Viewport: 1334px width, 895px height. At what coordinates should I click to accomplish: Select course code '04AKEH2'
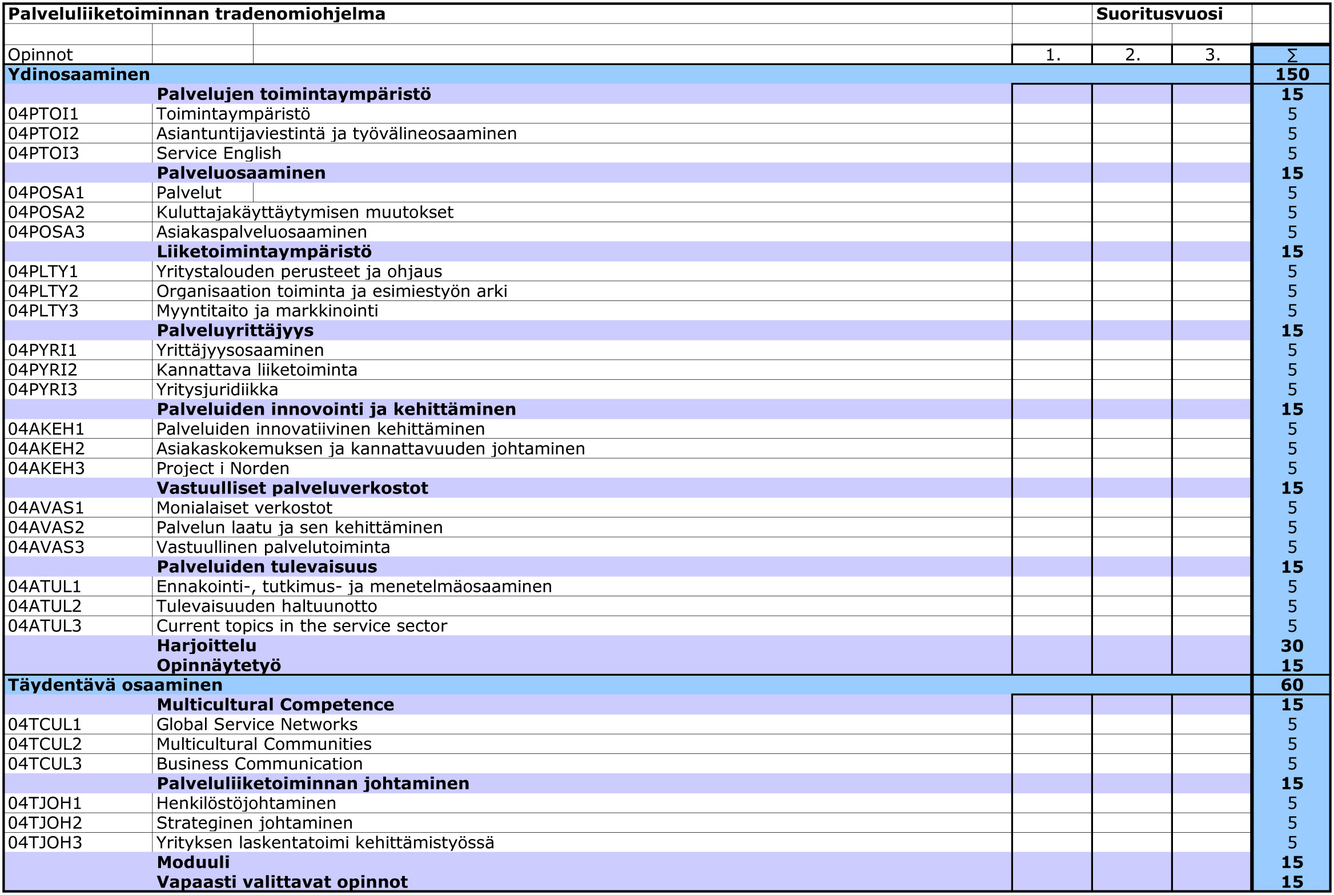pyautogui.click(x=46, y=449)
